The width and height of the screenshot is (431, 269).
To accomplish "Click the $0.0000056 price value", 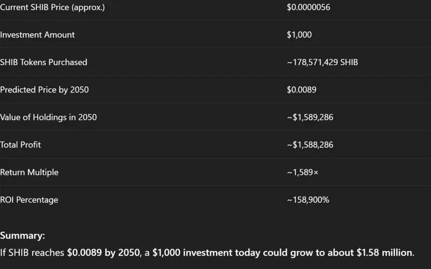I will pos(309,8).
